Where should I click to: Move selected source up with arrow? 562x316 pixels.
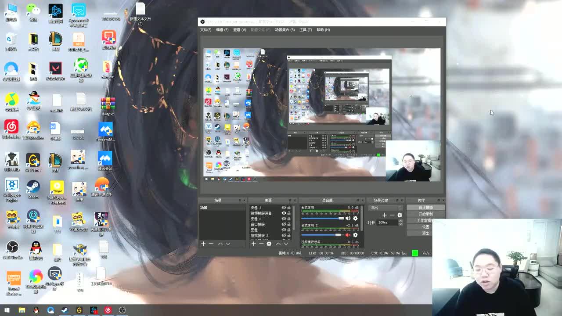click(x=278, y=244)
